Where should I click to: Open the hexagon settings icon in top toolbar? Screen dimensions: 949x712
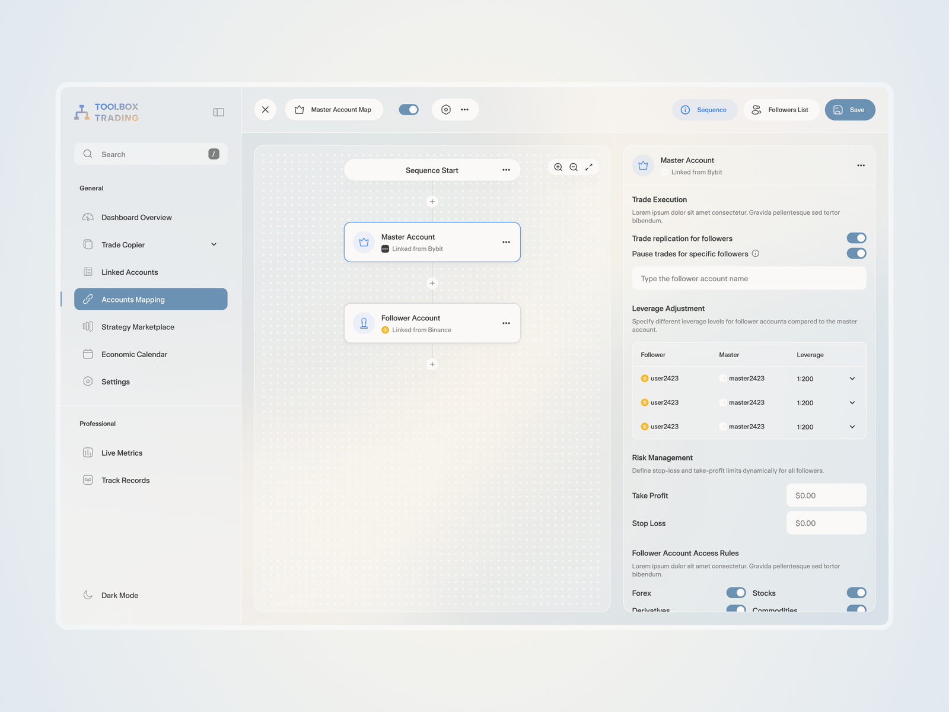tap(446, 110)
